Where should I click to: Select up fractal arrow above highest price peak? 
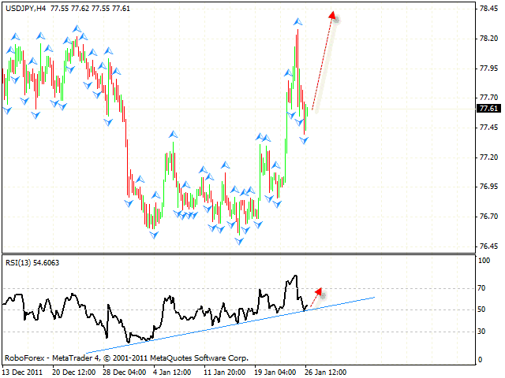coord(297,21)
